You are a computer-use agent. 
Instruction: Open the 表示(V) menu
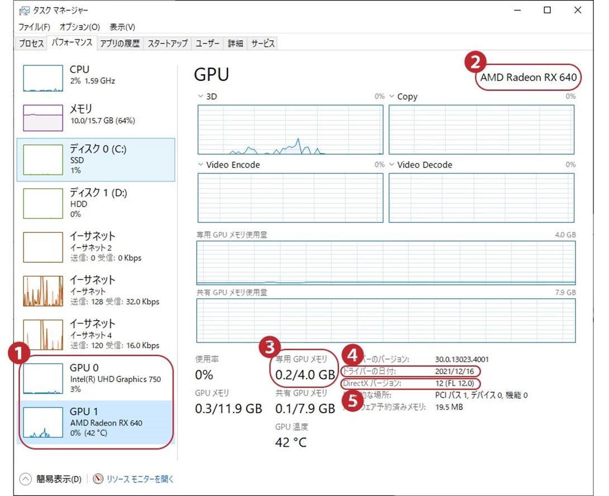tap(123, 26)
